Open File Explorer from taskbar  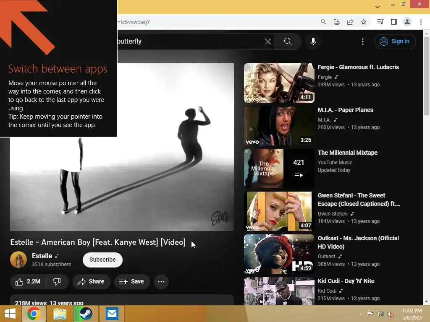(60, 314)
